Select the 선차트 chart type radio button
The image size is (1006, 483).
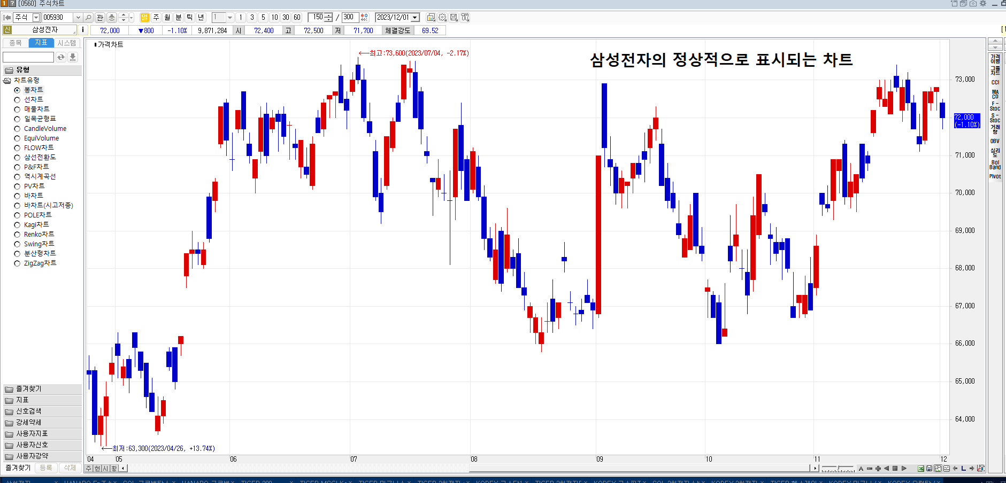[17, 100]
